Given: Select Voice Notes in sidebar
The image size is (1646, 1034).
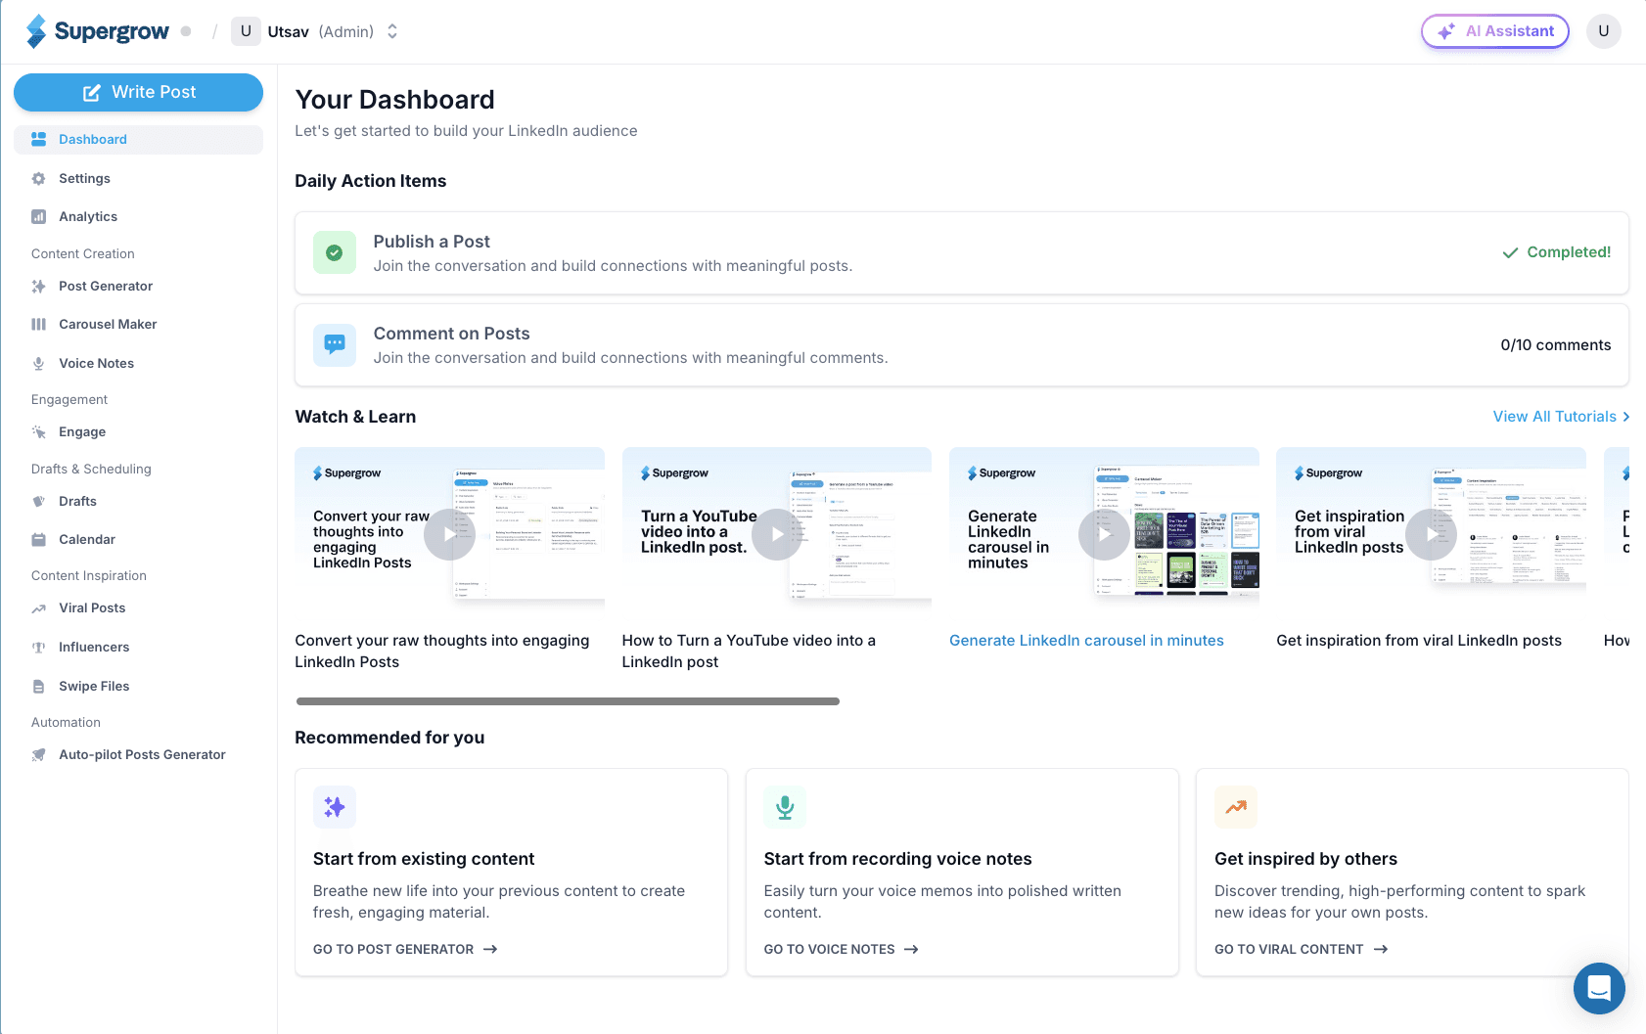Looking at the screenshot, I should [x=138, y=364].
